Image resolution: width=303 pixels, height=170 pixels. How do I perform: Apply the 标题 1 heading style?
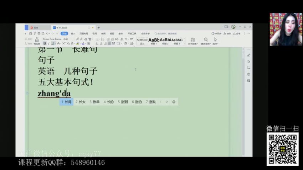[x=154, y=41]
